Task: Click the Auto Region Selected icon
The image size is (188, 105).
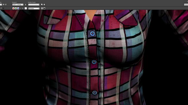Action: tap(6, 5)
